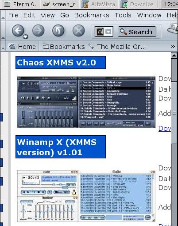Viewport: 178px width, 226px height.
Task: Click the Download link beside Chaos XMMS
Action: (165, 129)
